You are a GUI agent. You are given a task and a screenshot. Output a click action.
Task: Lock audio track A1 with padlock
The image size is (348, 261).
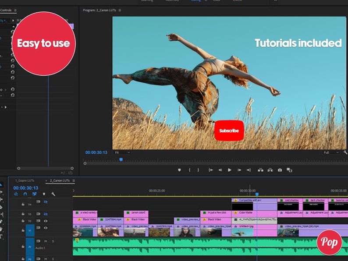pyautogui.click(x=23, y=247)
